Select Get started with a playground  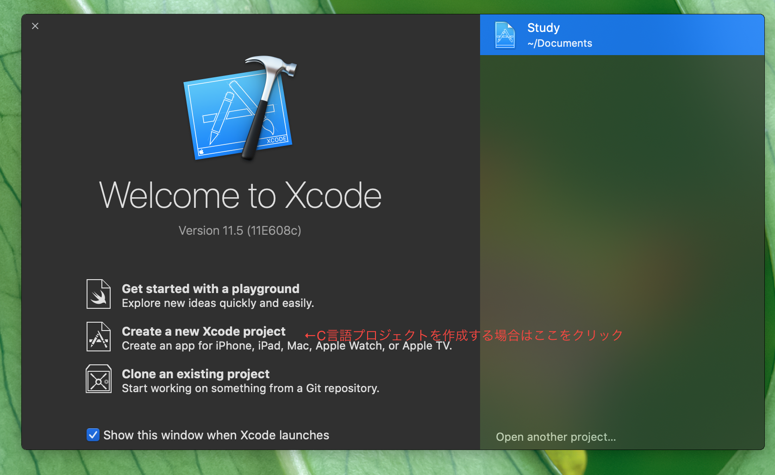pyautogui.click(x=211, y=288)
